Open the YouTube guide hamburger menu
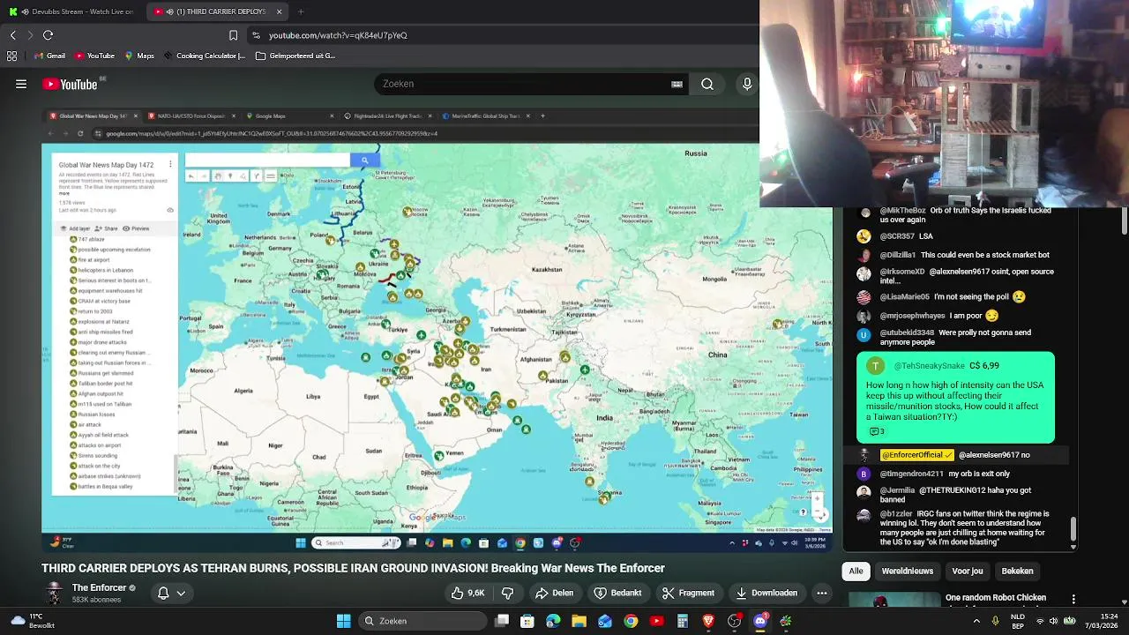 [20, 84]
